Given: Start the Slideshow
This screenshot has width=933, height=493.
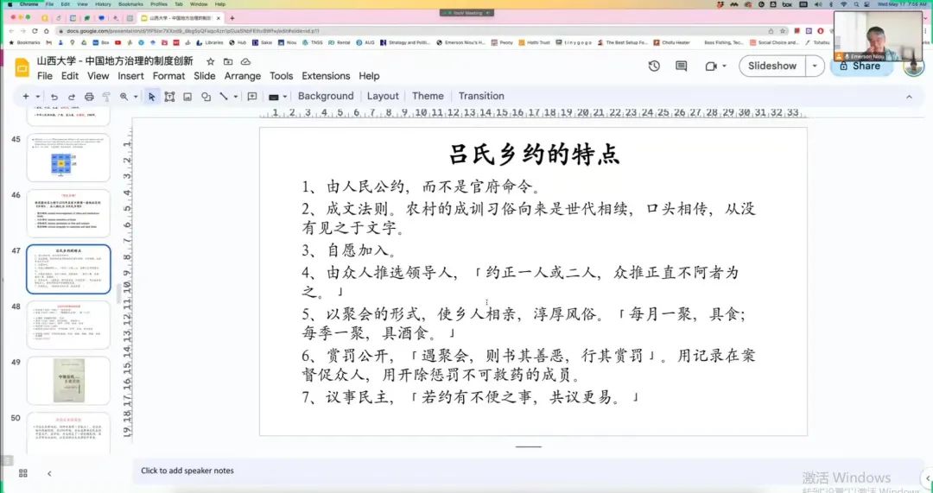Looking at the screenshot, I should coord(772,66).
